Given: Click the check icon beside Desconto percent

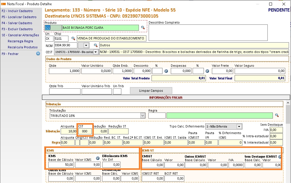Looking at the screenshot, I should [x=166, y=71].
